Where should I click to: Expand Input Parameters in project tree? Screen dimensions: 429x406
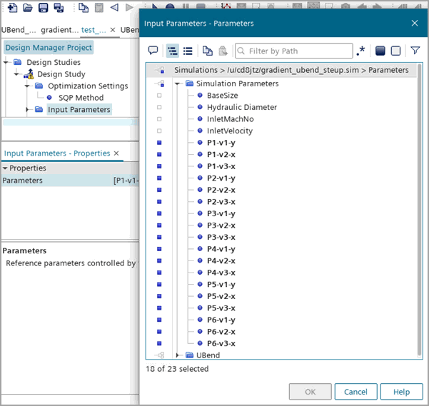pos(28,109)
